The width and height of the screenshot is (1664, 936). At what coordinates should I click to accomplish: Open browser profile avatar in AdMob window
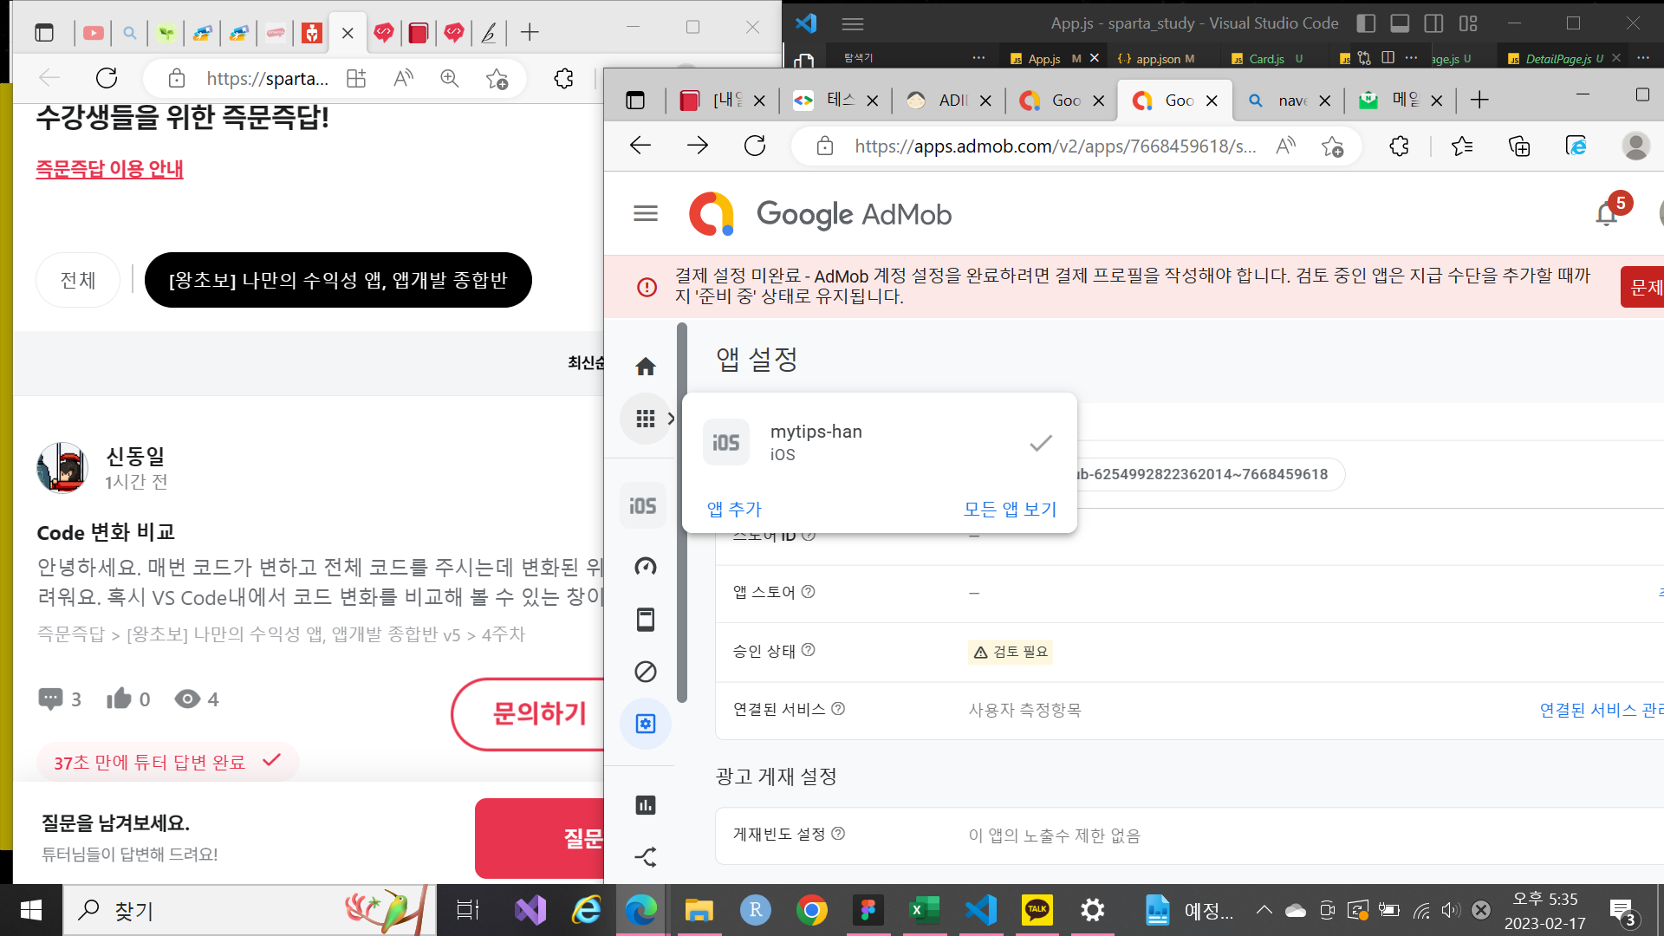pyautogui.click(x=1635, y=146)
